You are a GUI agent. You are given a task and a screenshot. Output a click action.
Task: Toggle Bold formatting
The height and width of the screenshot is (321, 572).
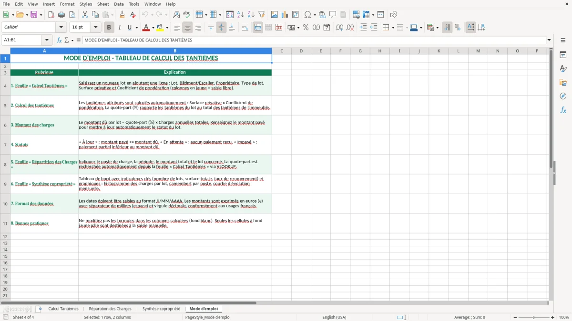pyautogui.click(x=109, y=28)
